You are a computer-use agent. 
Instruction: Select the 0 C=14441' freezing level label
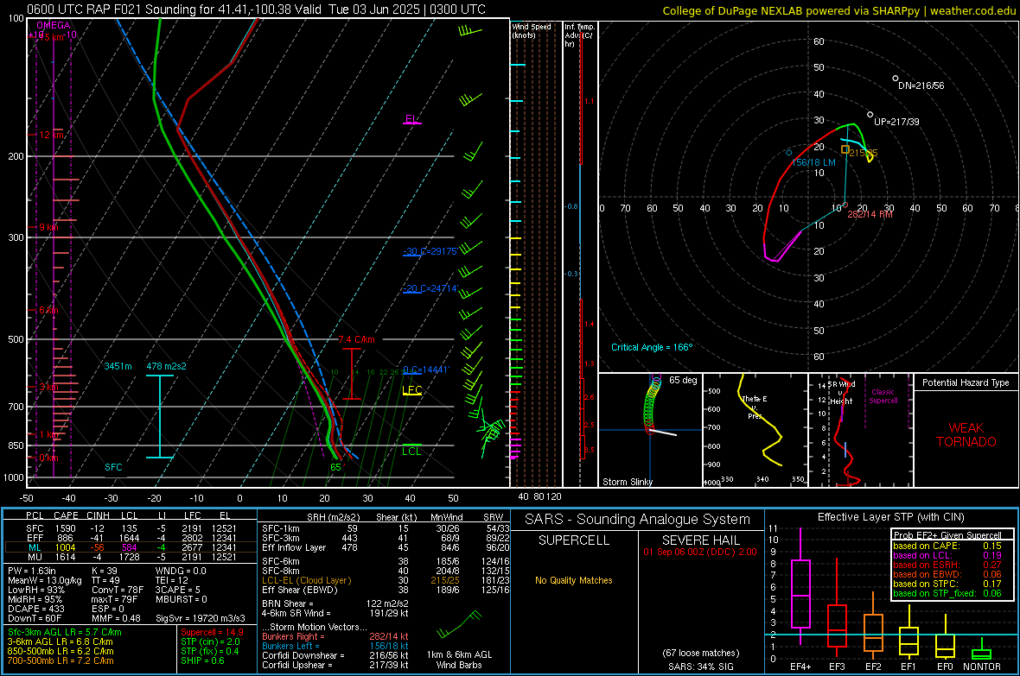tap(425, 370)
